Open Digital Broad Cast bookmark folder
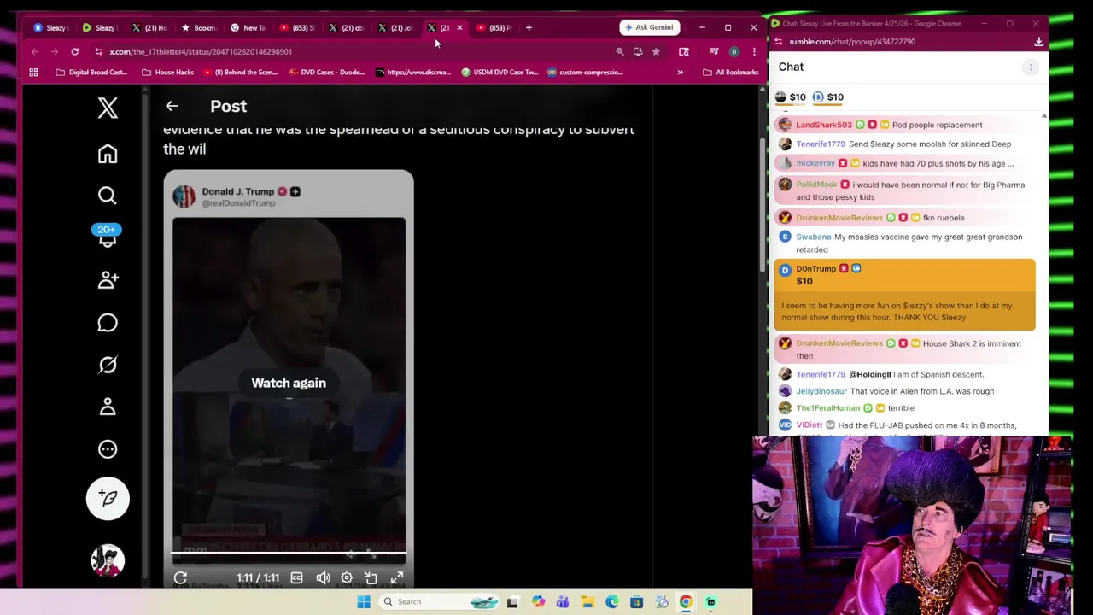 click(91, 72)
